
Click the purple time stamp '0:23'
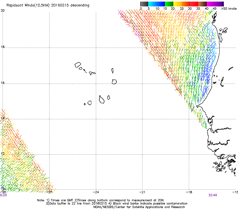click(x=3, y=195)
